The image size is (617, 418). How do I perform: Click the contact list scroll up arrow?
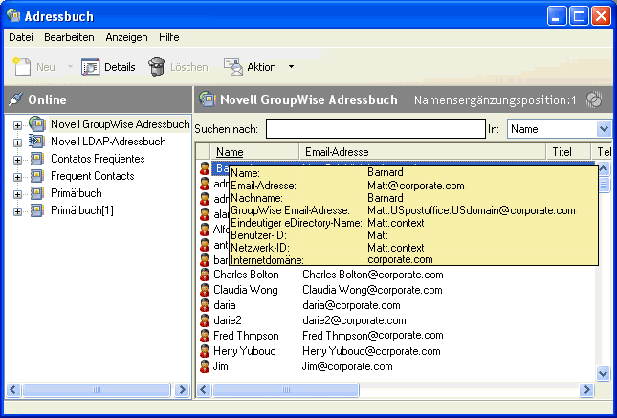(x=603, y=169)
